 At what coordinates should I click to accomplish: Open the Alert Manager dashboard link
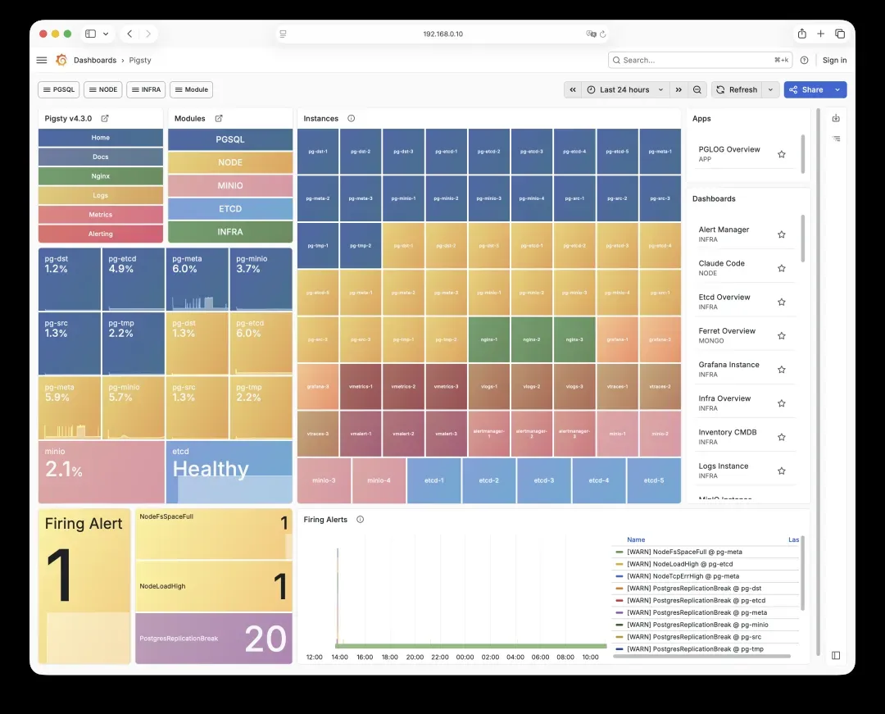coord(724,230)
